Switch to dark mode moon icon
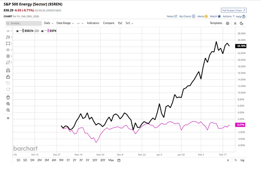 (x=242, y=23)
